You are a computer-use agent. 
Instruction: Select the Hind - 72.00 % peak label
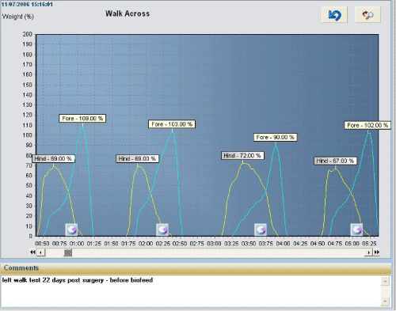(242, 155)
